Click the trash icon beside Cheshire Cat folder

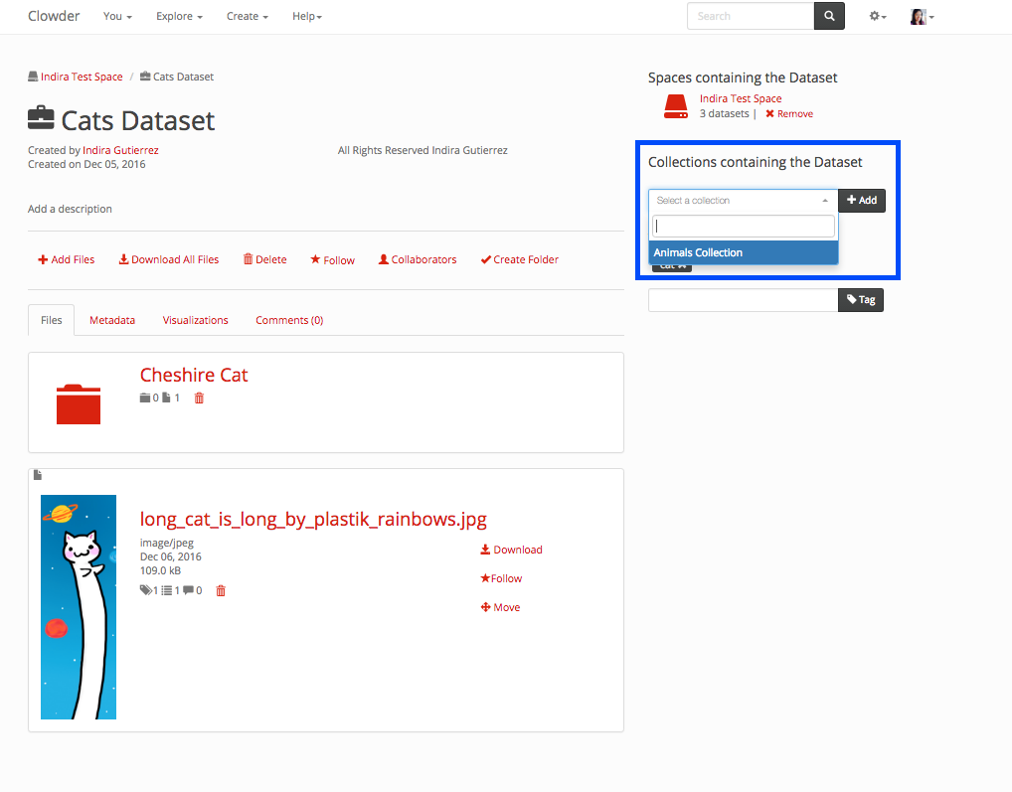pos(199,398)
